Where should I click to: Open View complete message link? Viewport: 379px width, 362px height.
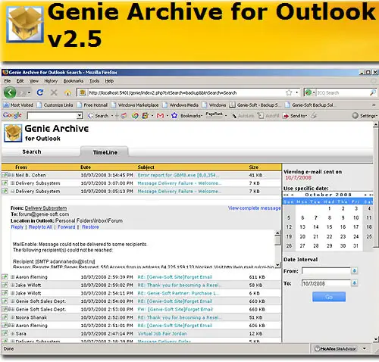pyautogui.click(x=254, y=208)
